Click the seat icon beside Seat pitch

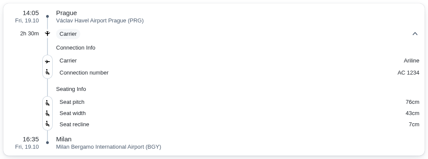click(47, 103)
